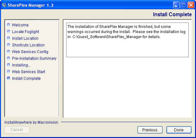The width and height of the screenshot is (196, 138).
Task: Select the Pre-Installation Summary step label
Action: (34, 59)
